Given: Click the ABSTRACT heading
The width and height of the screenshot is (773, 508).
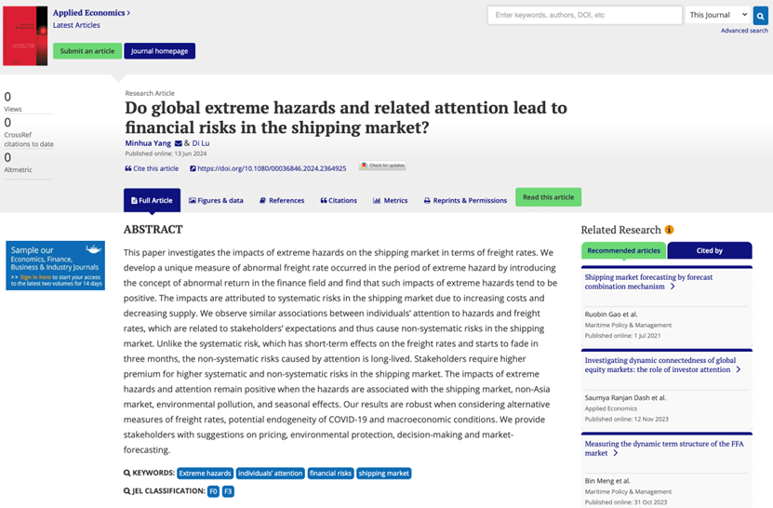Looking at the screenshot, I should 153,229.
